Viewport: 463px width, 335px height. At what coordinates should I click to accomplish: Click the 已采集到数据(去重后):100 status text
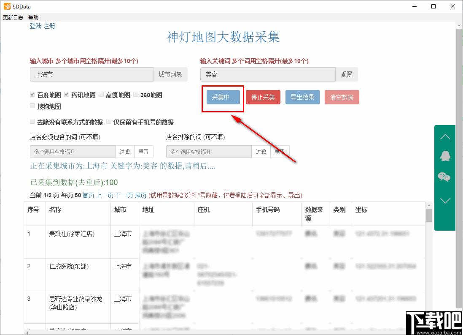(74, 182)
